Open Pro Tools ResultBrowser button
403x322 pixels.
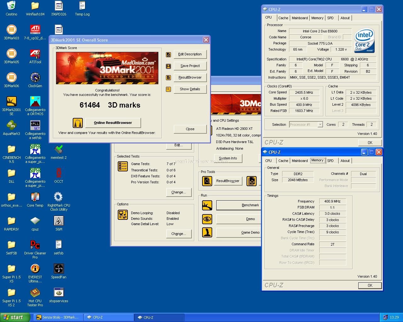tap(228, 181)
